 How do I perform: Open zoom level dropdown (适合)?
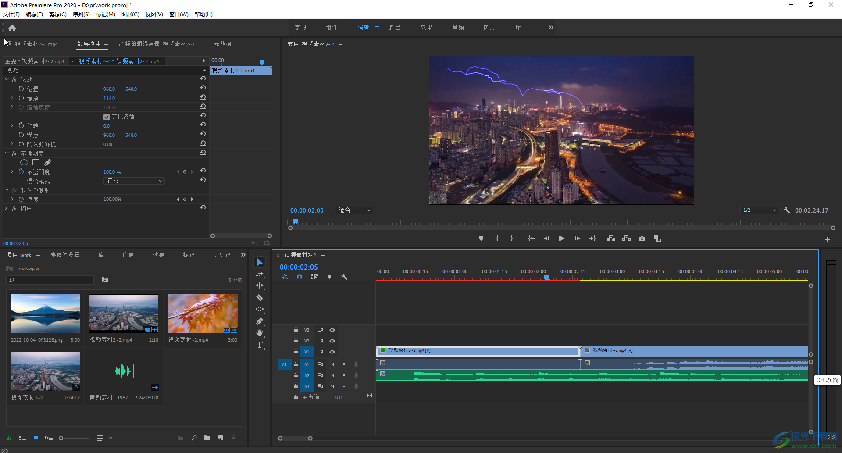[x=354, y=210]
